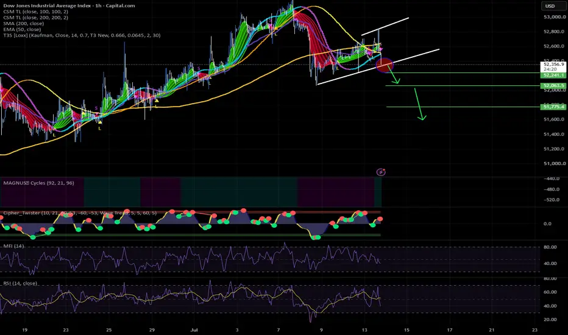Select the MFI (14) indicator legend
Image resolution: width=568 pixels, height=335 pixels.
point(14,246)
